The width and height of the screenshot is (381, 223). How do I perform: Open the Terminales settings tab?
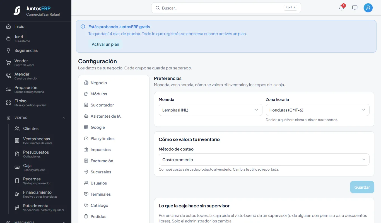coord(114,194)
